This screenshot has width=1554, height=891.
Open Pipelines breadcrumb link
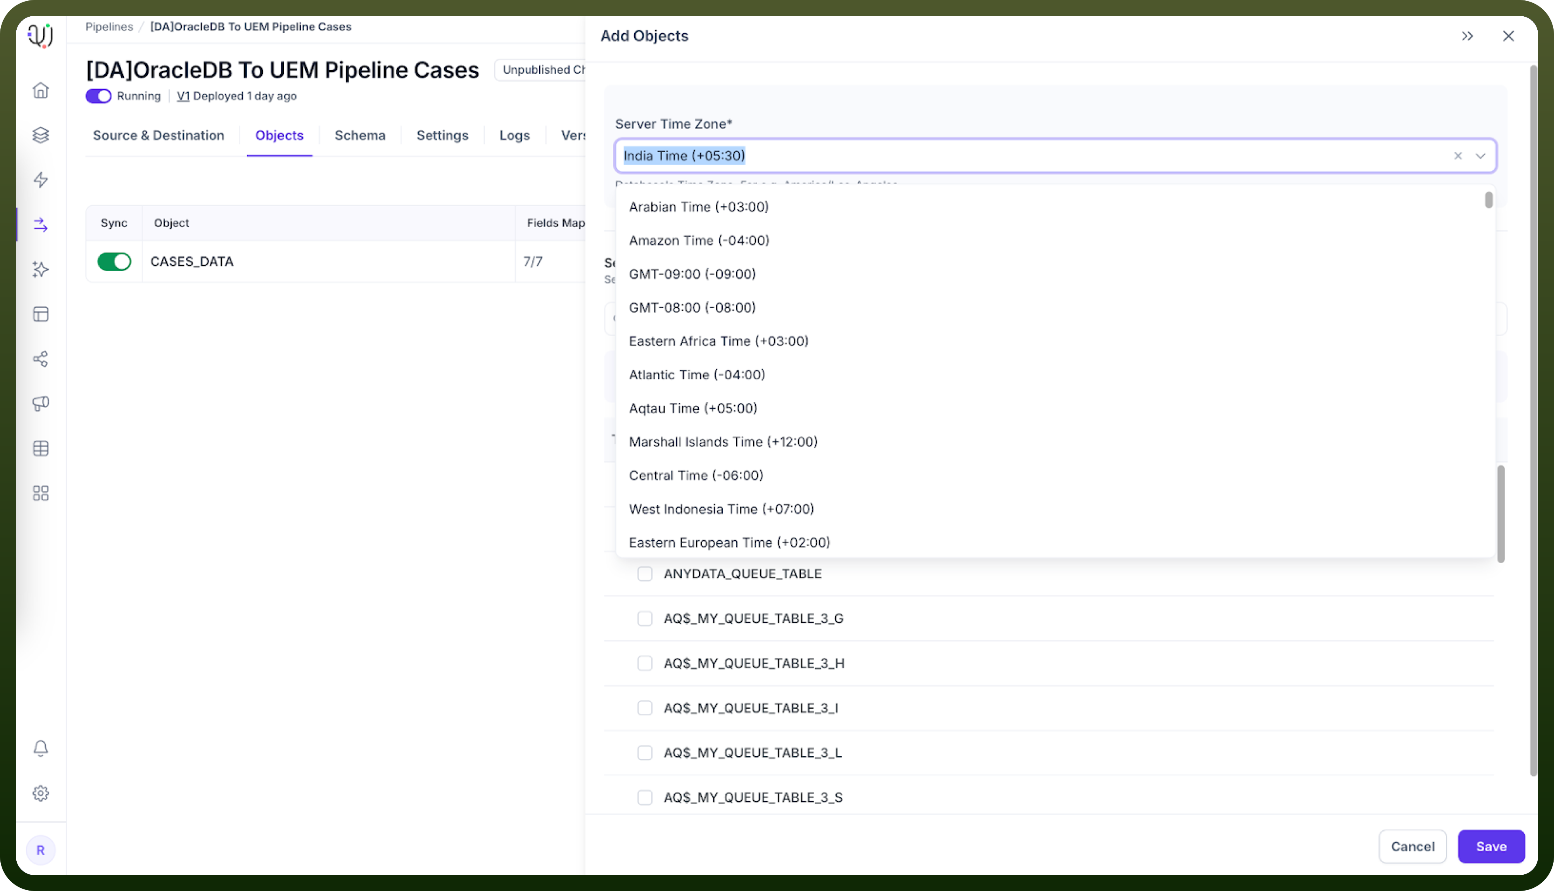109,27
